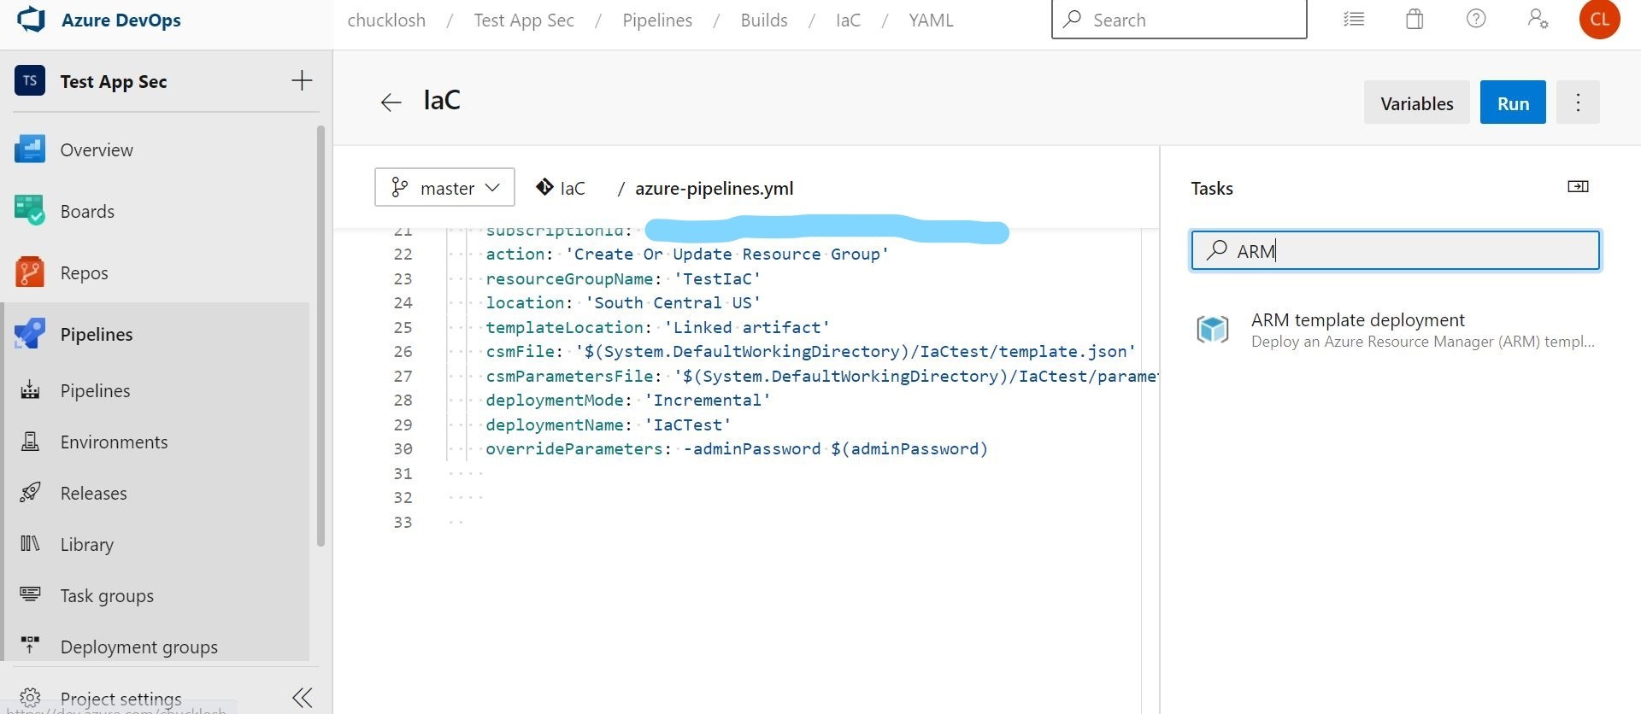
Task: Open the User settings icon
Action: pos(1538,20)
